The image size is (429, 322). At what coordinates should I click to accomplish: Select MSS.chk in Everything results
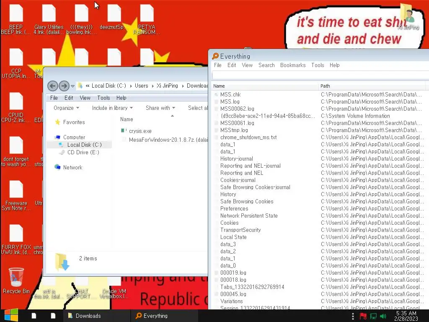point(230,94)
